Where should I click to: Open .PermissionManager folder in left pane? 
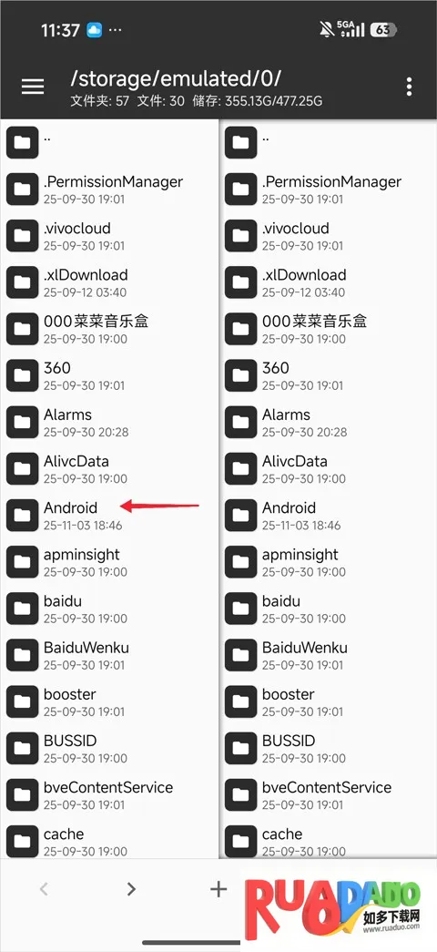[x=109, y=189]
